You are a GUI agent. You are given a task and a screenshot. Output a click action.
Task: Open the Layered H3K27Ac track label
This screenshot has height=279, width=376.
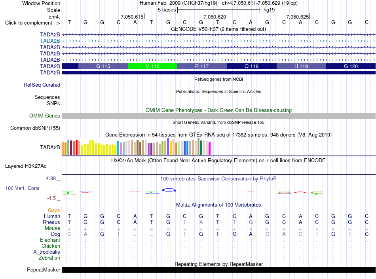pos(26,166)
